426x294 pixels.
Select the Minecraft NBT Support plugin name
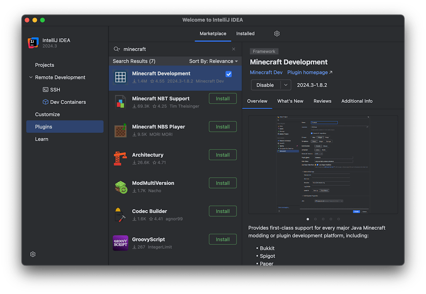coord(161,99)
